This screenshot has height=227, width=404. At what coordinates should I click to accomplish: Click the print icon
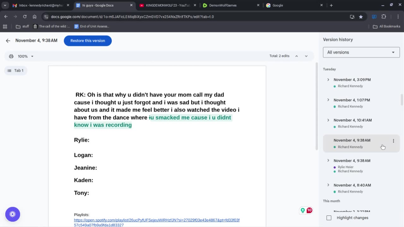11,56
